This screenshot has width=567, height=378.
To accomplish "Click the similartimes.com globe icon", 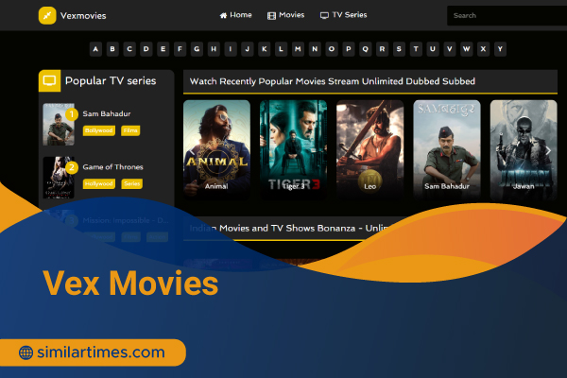I will [x=26, y=352].
